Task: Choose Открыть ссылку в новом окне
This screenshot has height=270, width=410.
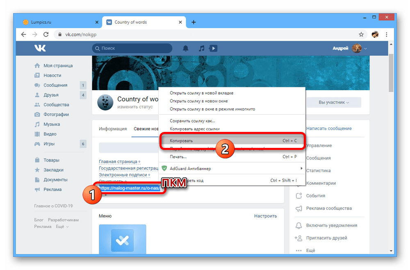Action: (x=198, y=101)
